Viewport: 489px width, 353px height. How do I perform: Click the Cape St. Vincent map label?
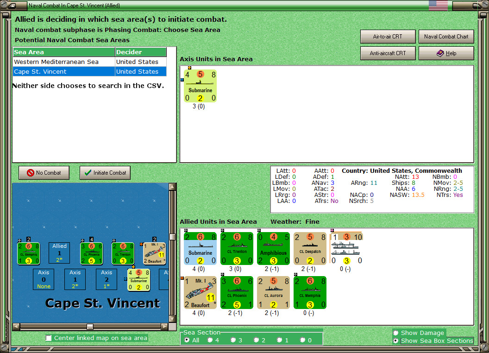103,303
